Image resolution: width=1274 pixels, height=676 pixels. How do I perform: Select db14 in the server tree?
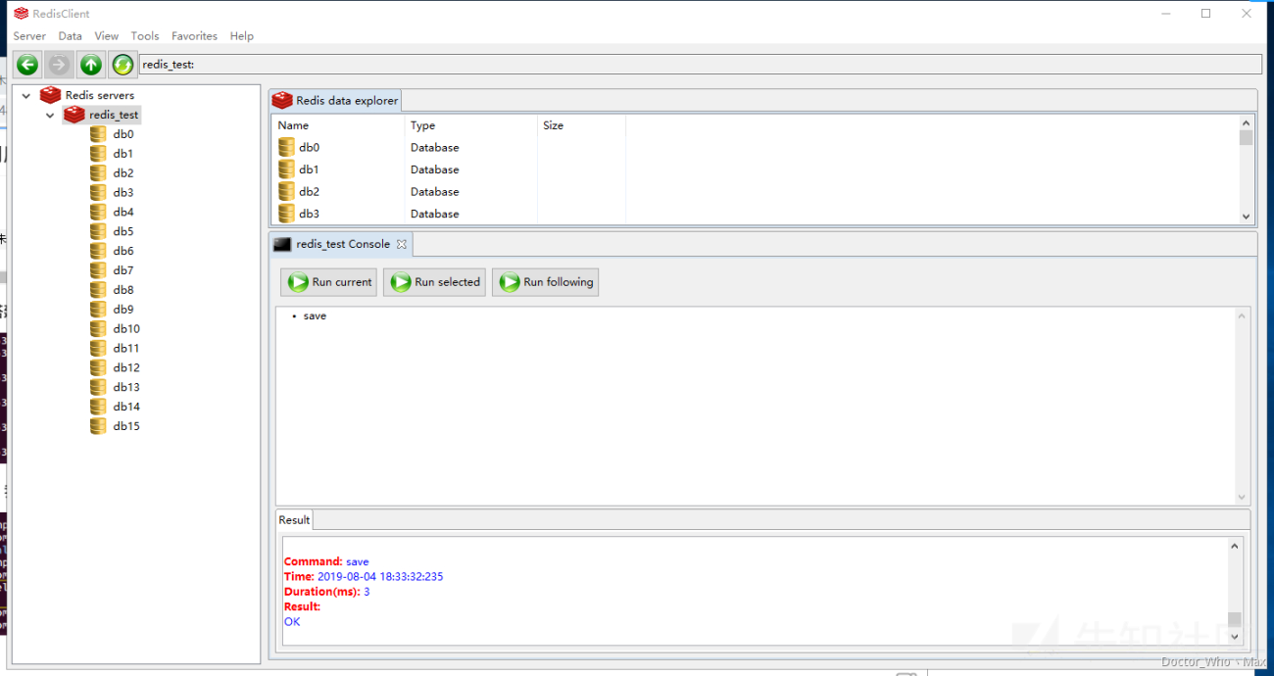pyautogui.click(x=126, y=407)
